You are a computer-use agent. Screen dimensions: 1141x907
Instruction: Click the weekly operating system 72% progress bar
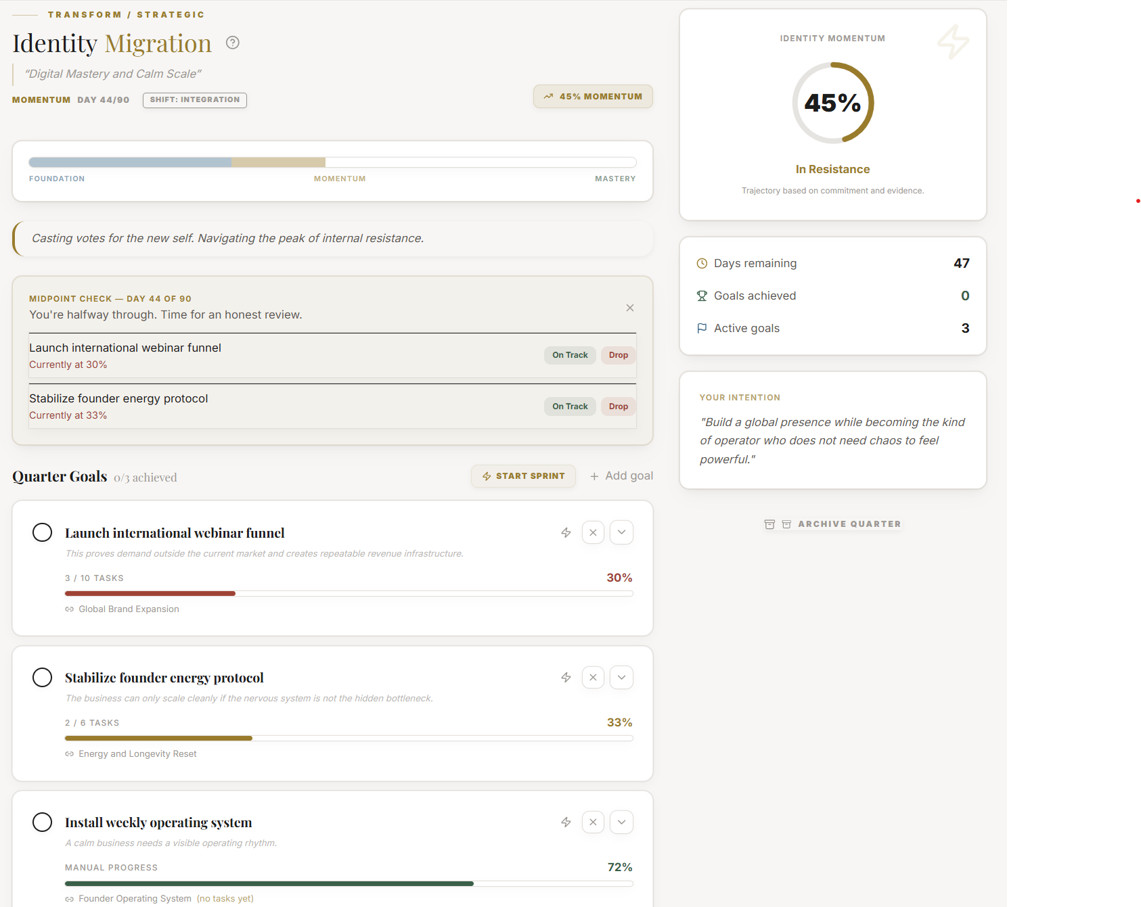(349, 883)
